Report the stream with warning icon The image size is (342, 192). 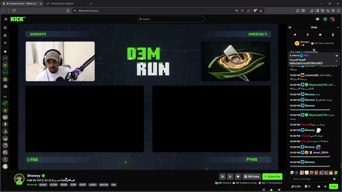coord(271,190)
